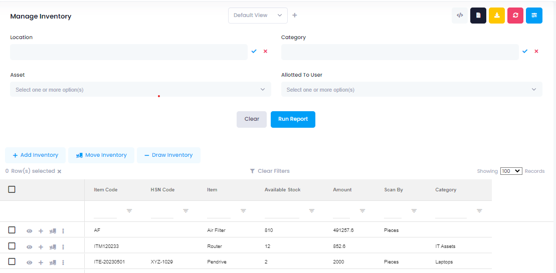Click the Clear Filters link
The width and height of the screenshot is (556, 273).
[270, 171]
